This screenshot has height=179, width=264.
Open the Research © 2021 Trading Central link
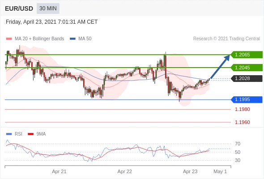[226, 39]
